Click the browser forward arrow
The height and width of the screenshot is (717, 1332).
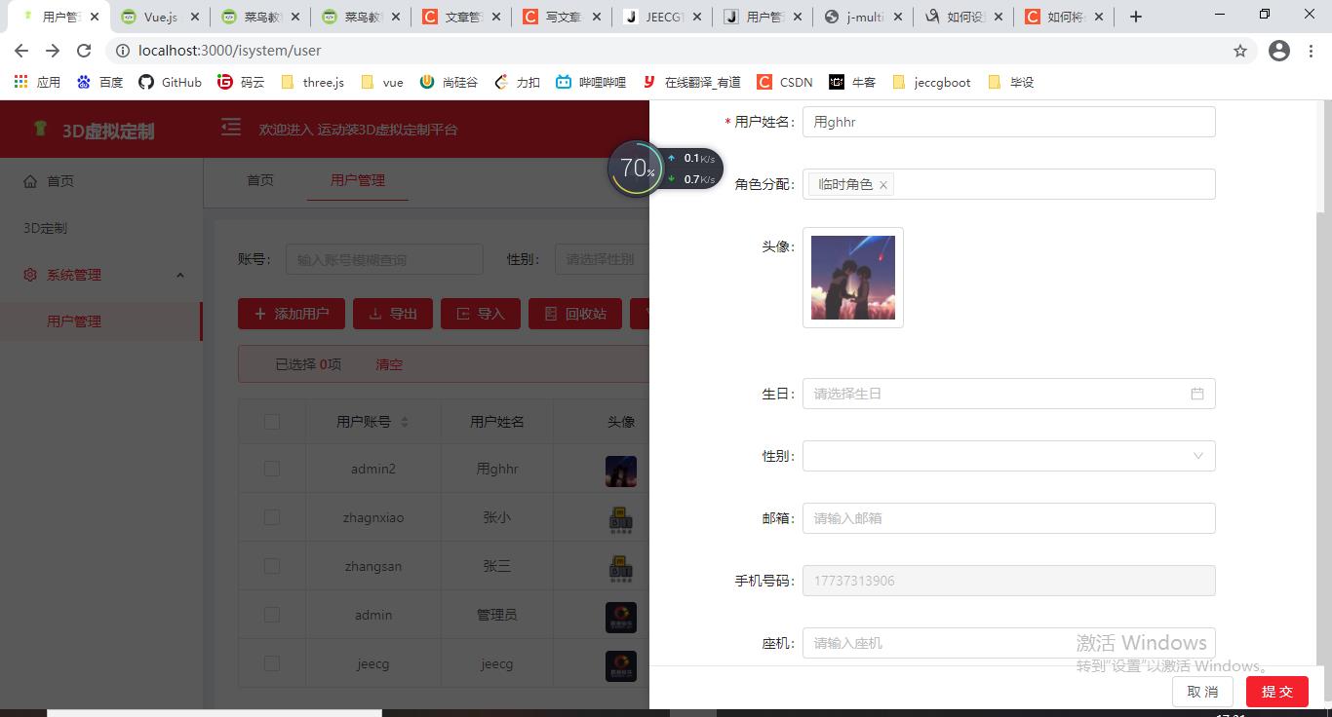tap(53, 51)
